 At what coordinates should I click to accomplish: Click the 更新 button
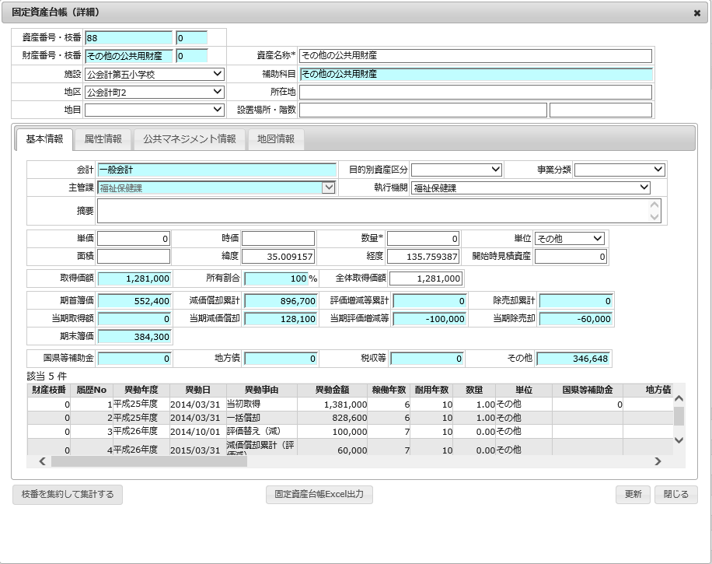click(633, 495)
